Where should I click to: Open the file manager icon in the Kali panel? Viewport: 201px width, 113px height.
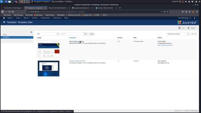9,2
